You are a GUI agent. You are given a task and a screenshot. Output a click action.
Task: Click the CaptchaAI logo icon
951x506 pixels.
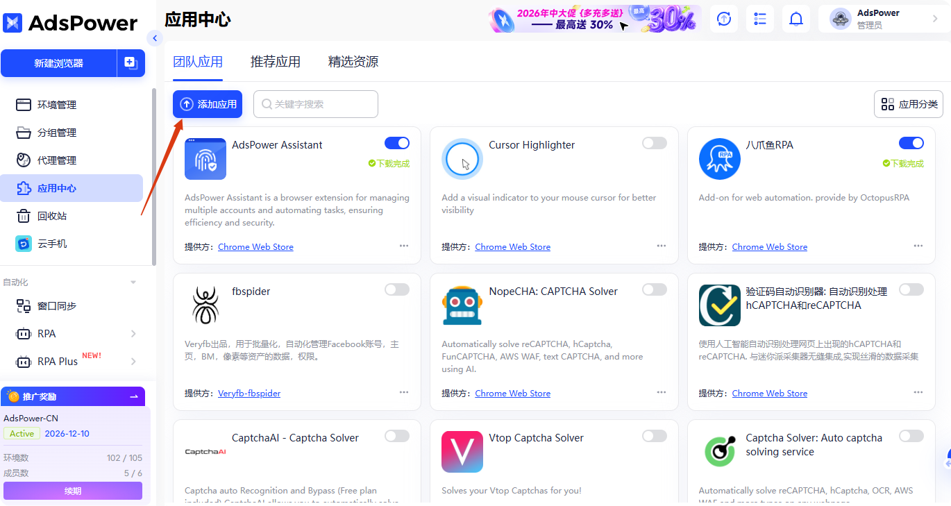tap(205, 452)
